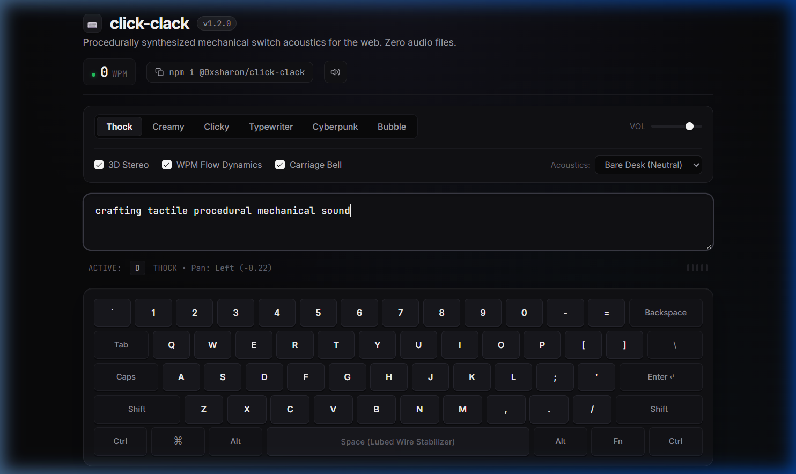796x474 pixels.
Task: Click the M key
Action: click(x=462, y=409)
